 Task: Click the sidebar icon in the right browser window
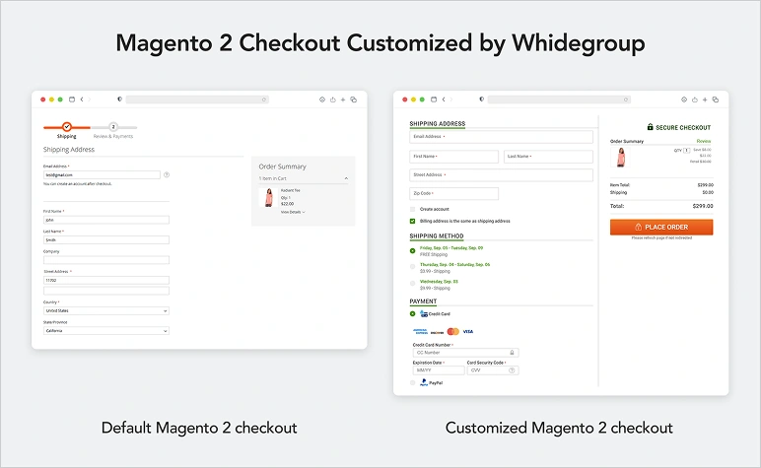point(434,100)
